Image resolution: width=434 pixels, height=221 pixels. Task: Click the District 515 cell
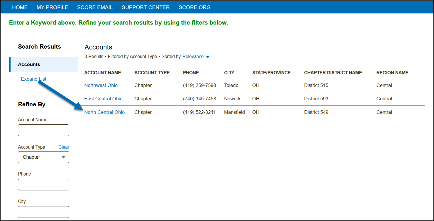(x=316, y=85)
